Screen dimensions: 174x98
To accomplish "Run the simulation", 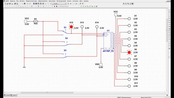I will 52,6.
